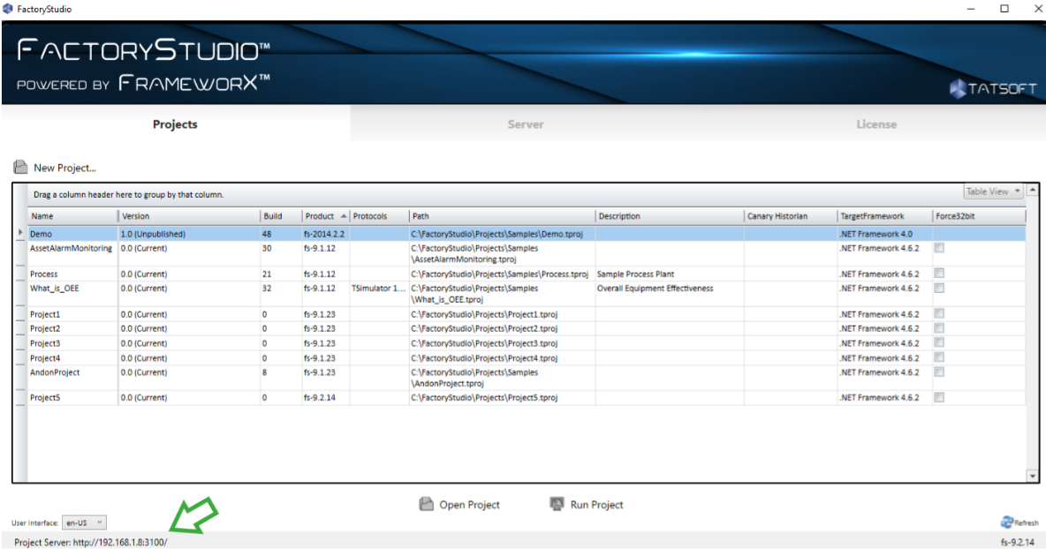
Task: Click the fs-9.2.14 version in status bar
Action: (1018, 542)
